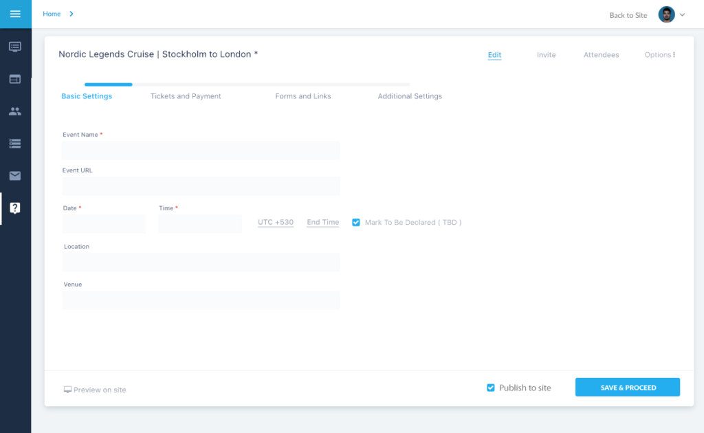Open the UTC +530 timezone selector
This screenshot has width=704, height=433.
[276, 223]
